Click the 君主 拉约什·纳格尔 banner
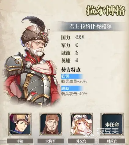Viewport: 129px width, 145px height. tap(91, 27)
